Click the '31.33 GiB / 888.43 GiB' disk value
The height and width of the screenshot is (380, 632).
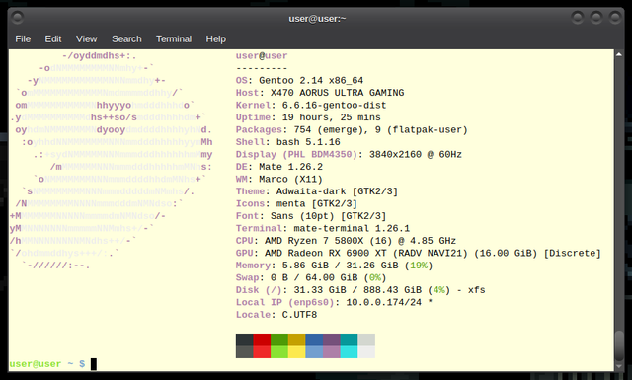tap(357, 290)
